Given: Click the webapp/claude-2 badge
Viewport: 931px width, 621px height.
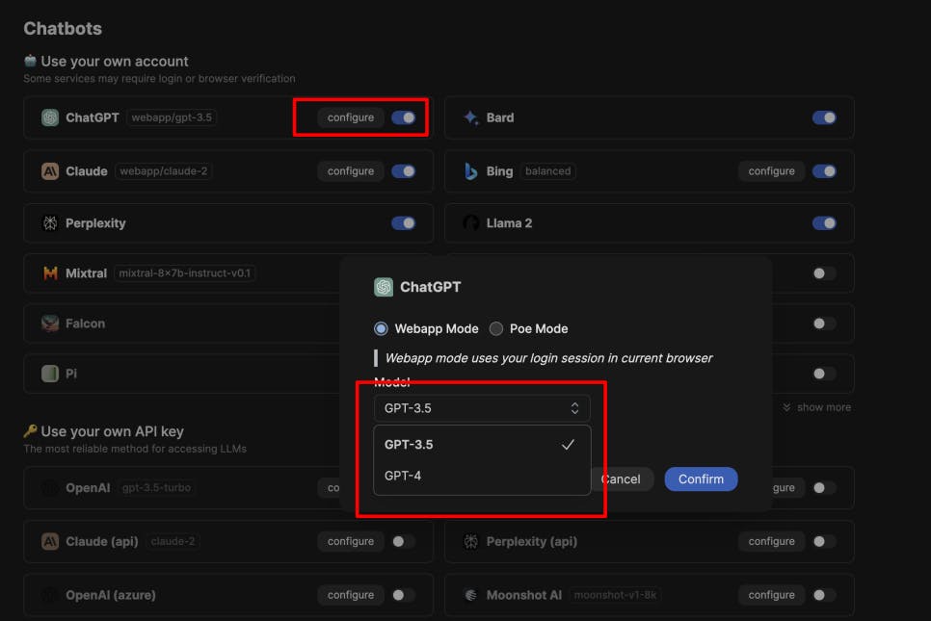Looking at the screenshot, I should [x=164, y=171].
